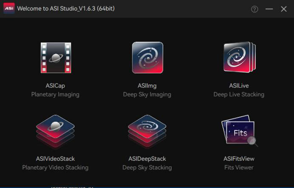
Task: Minimize the ASI Studio window
Action: pos(269,9)
